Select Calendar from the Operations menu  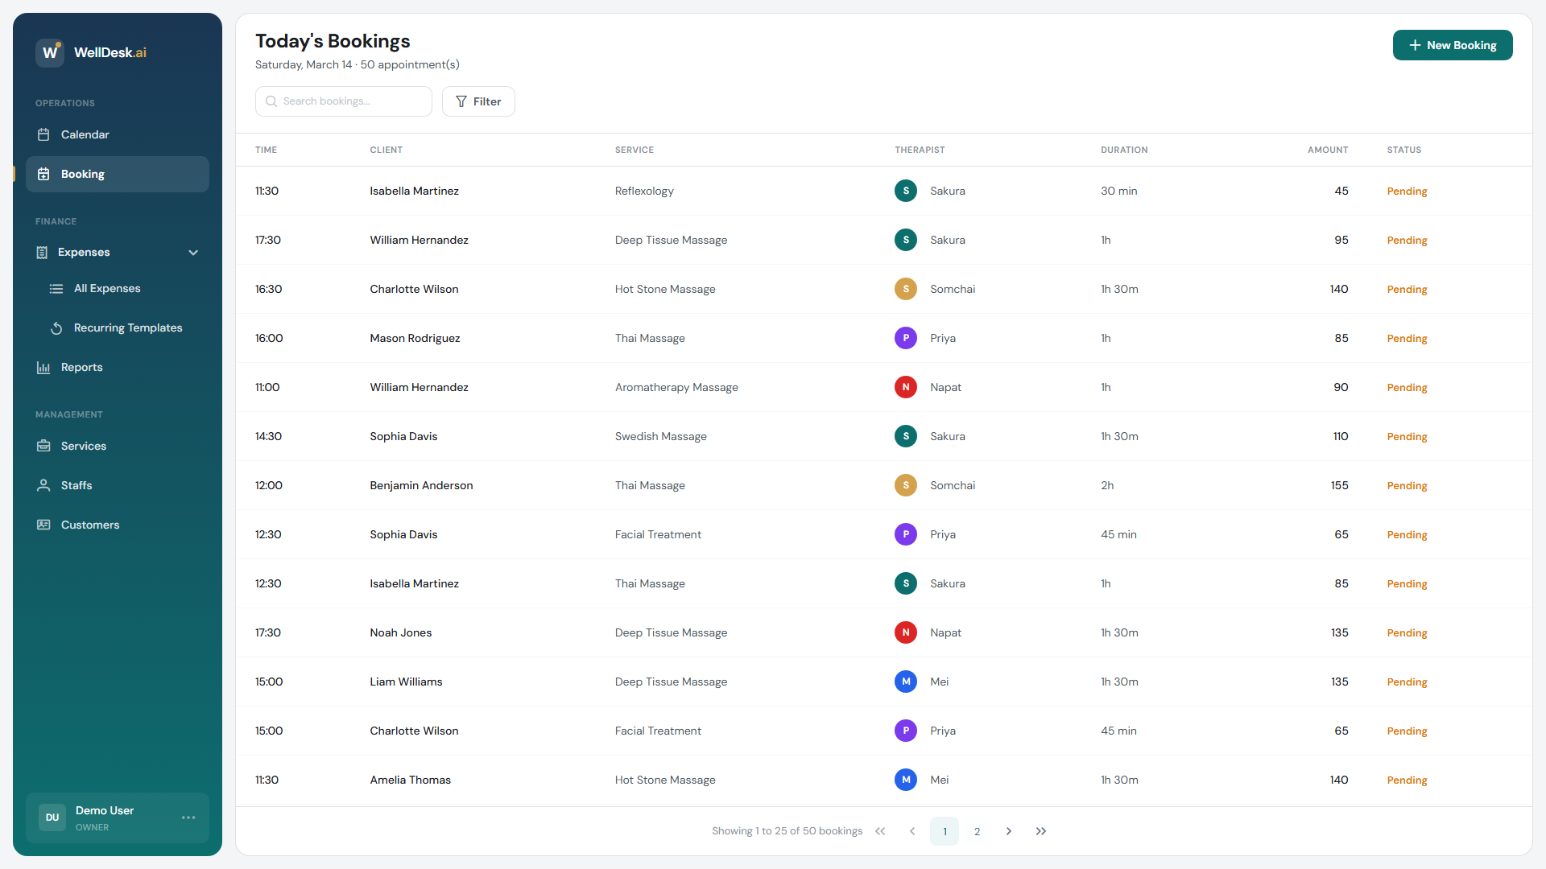coord(85,134)
